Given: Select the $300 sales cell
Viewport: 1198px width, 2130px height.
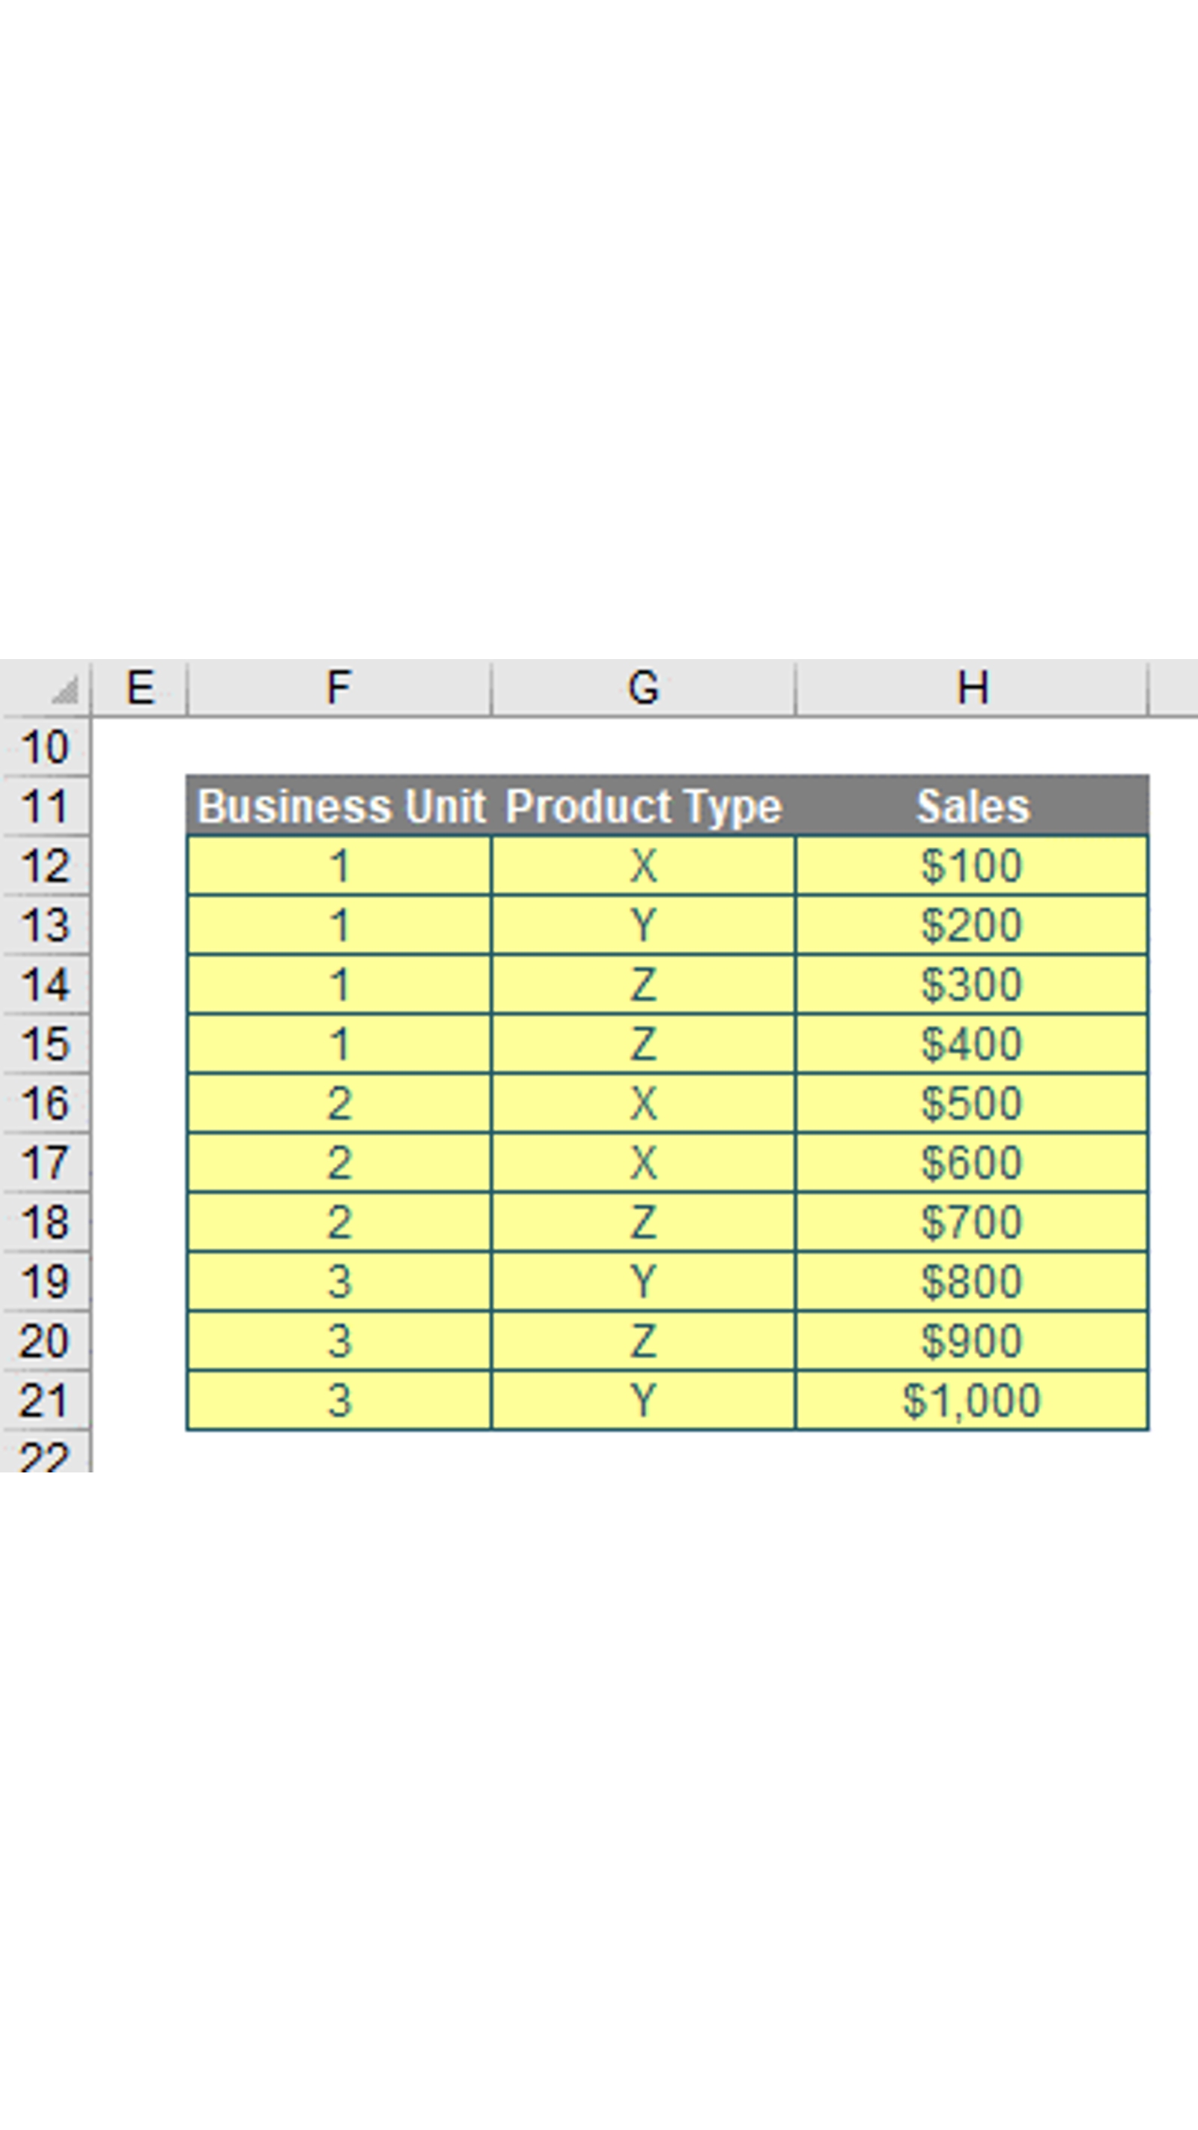Looking at the screenshot, I should tap(971, 985).
